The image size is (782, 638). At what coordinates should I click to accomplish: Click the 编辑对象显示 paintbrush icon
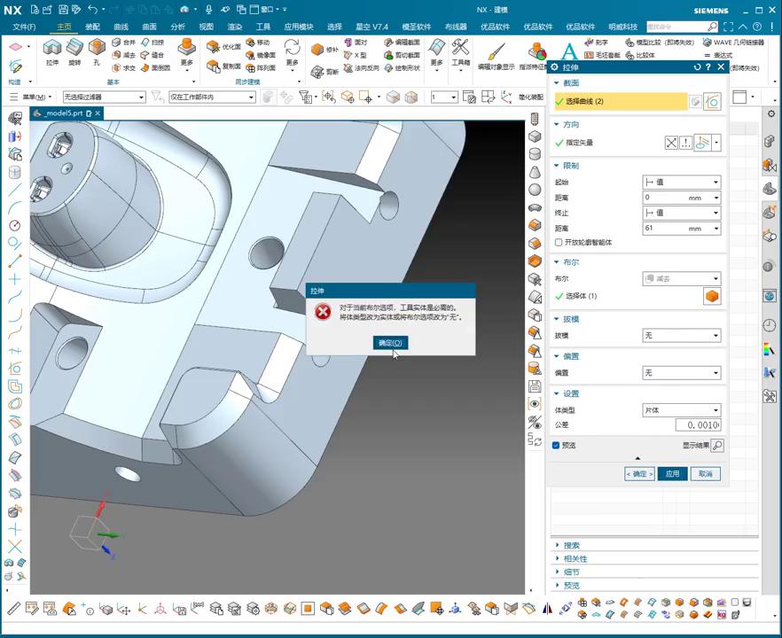[x=496, y=51]
